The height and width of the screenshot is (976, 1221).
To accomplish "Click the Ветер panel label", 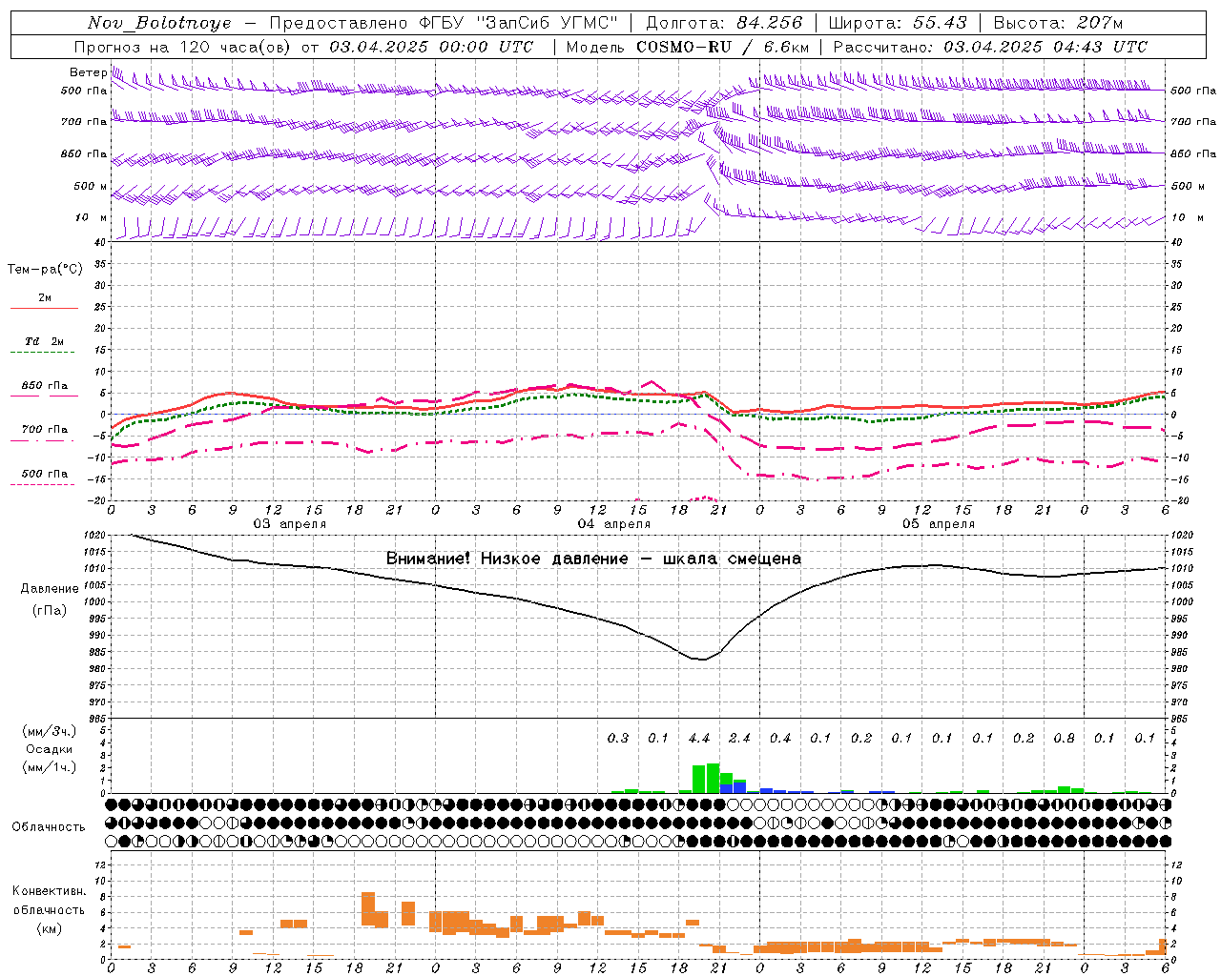I will click(88, 72).
